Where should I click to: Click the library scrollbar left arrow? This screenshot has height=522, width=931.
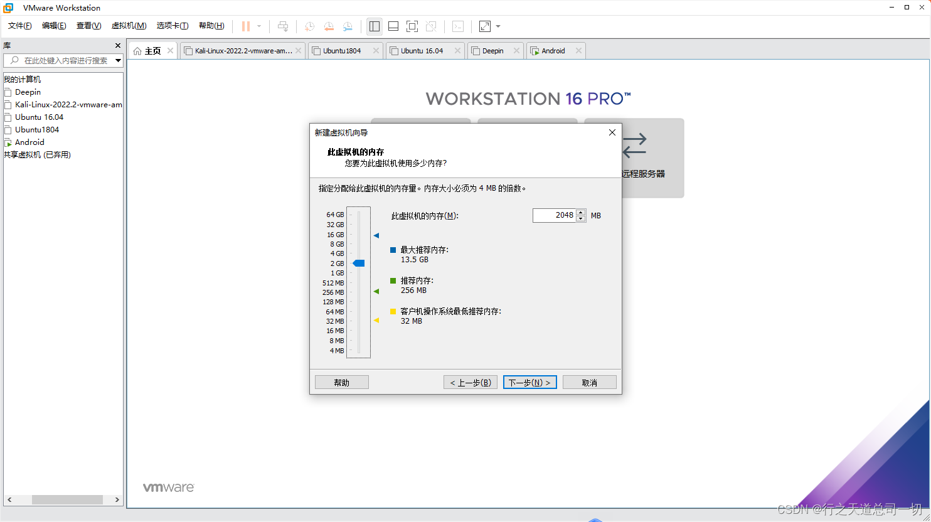click(x=9, y=500)
